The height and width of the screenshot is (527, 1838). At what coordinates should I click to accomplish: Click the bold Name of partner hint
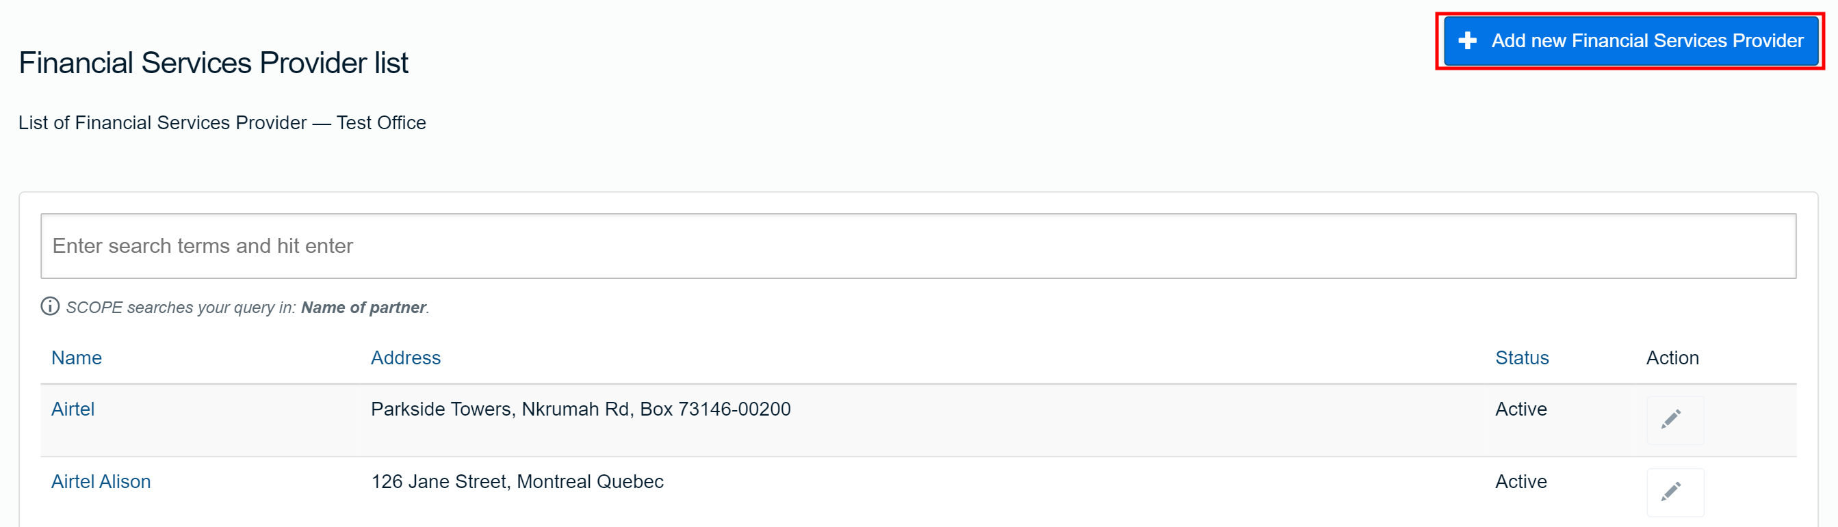click(363, 308)
